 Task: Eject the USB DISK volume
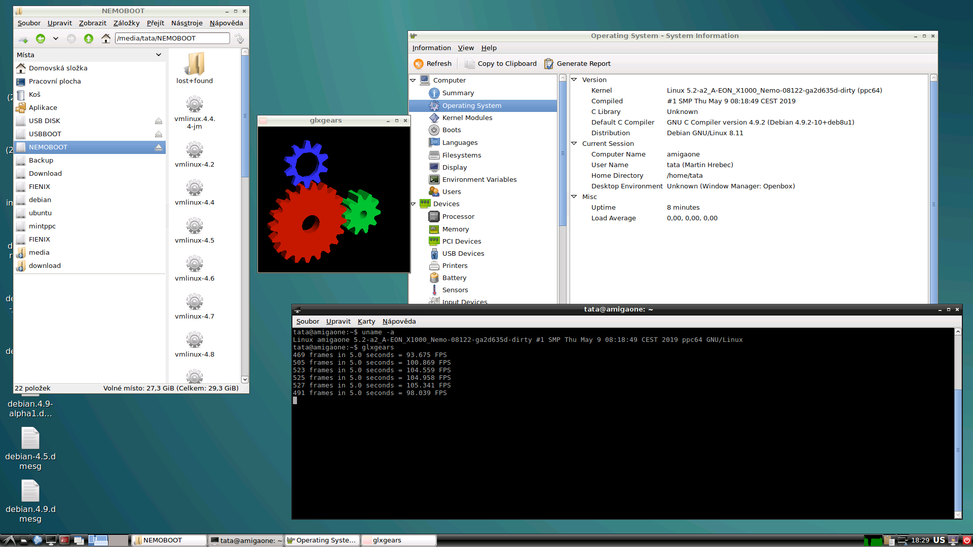point(159,121)
